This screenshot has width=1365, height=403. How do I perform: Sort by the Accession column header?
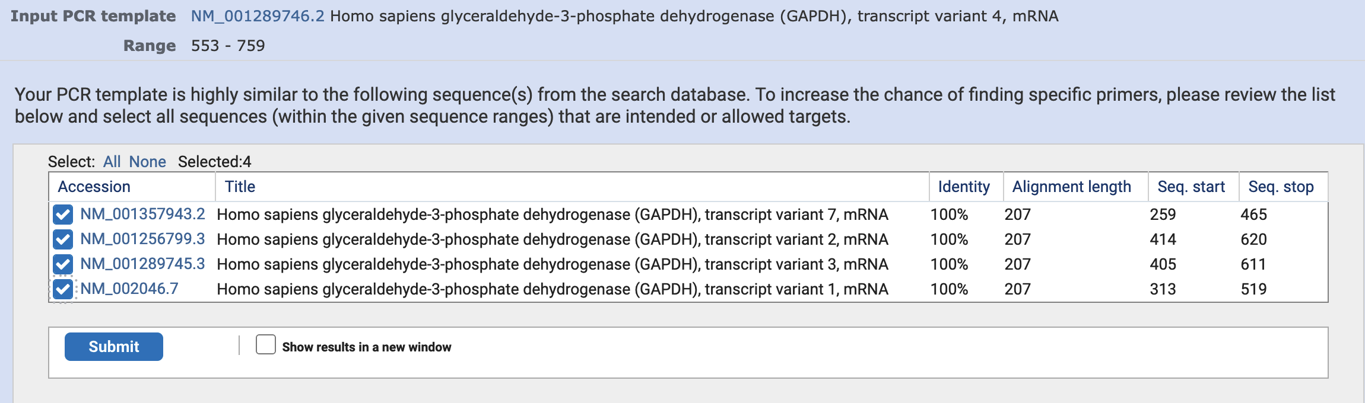coord(94,187)
